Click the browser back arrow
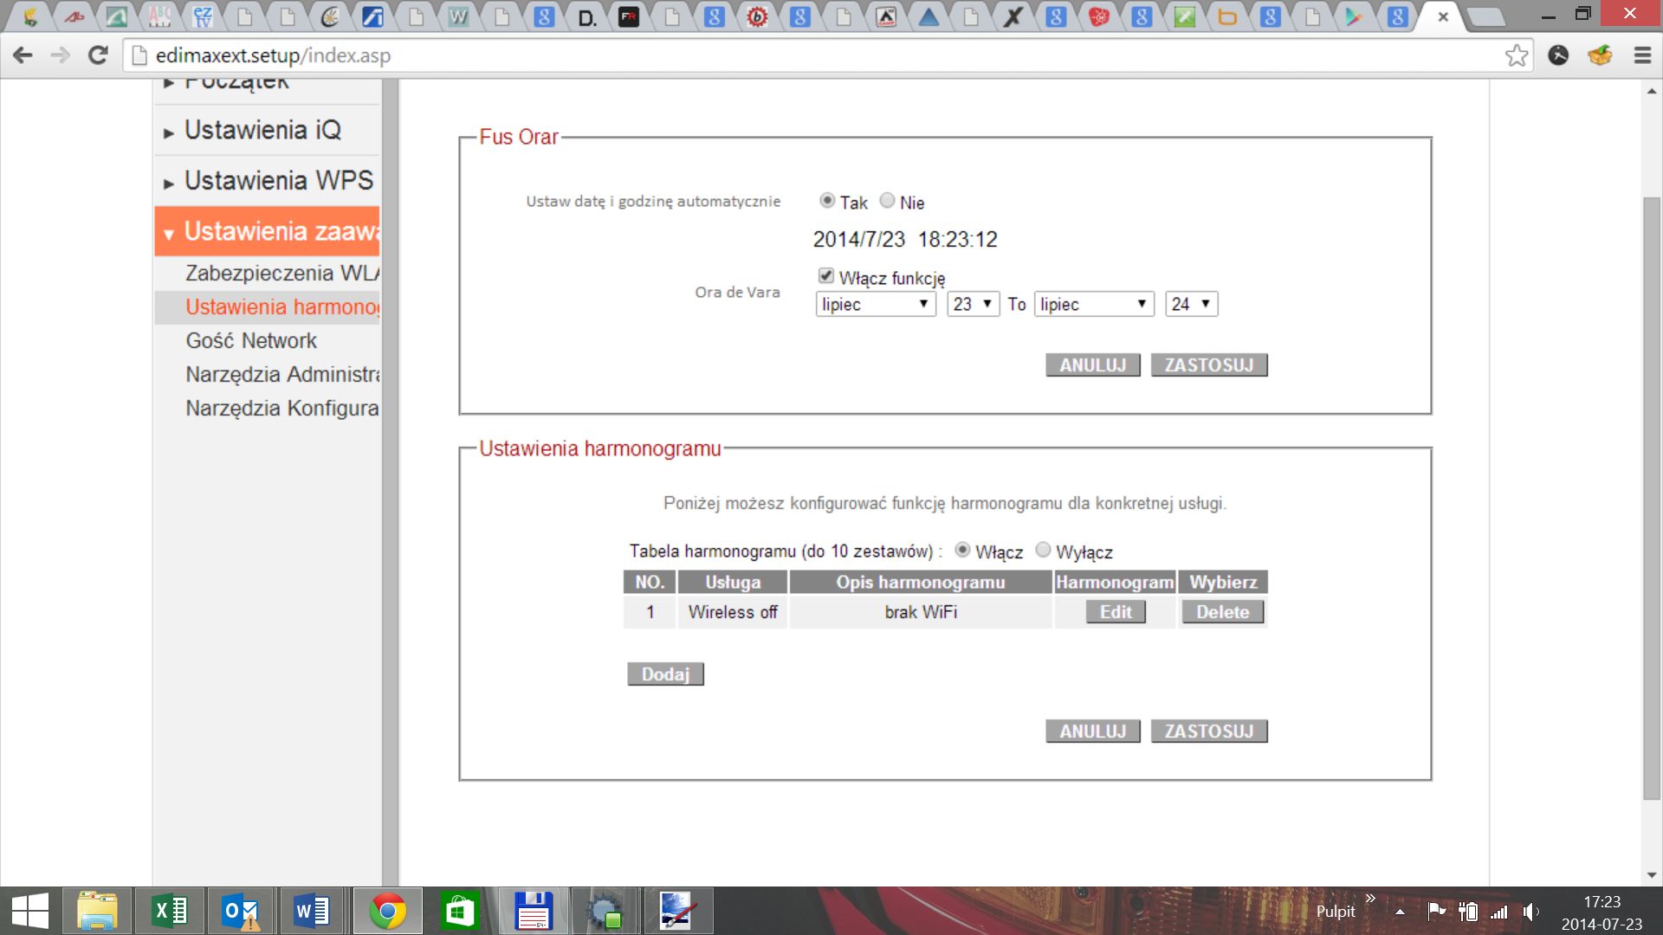The height and width of the screenshot is (935, 1663). 23,55
